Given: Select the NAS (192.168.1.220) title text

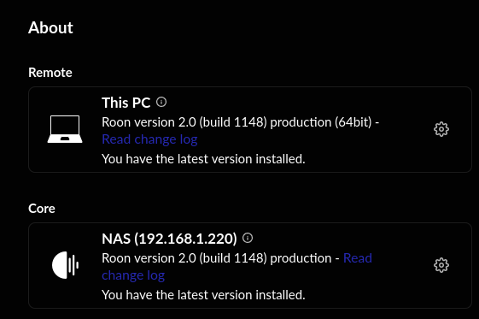Looking at the screenshot, I should (x=169, y=239).
